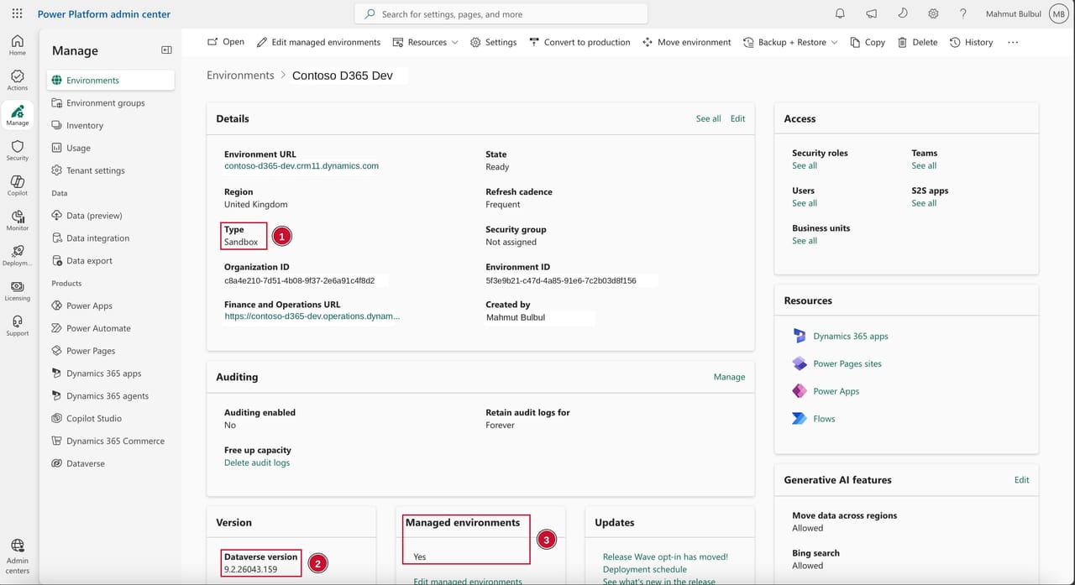The height and width of the screenshot is (585, 1075).
Task: Open Deployment schedule link
Action: point(645,569)
